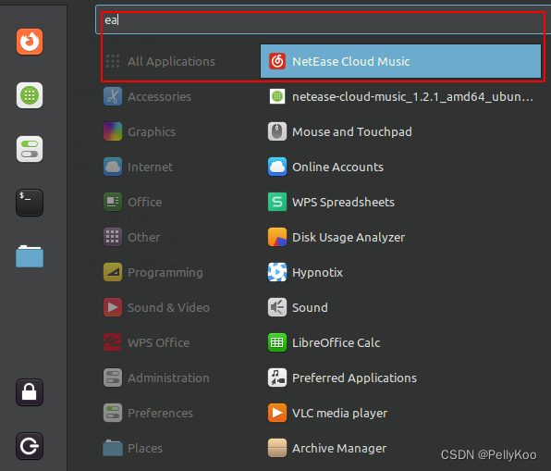551x471 pixels.
Task: Select the Preferences category
Action: [160, 414]
